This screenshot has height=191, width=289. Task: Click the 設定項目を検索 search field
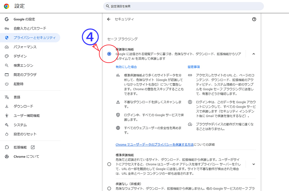pos(184,6)
